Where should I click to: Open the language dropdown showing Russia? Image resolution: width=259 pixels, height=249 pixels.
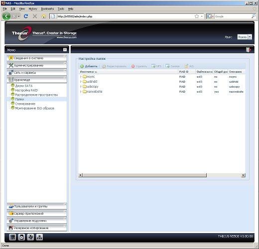tap(245, 37)
